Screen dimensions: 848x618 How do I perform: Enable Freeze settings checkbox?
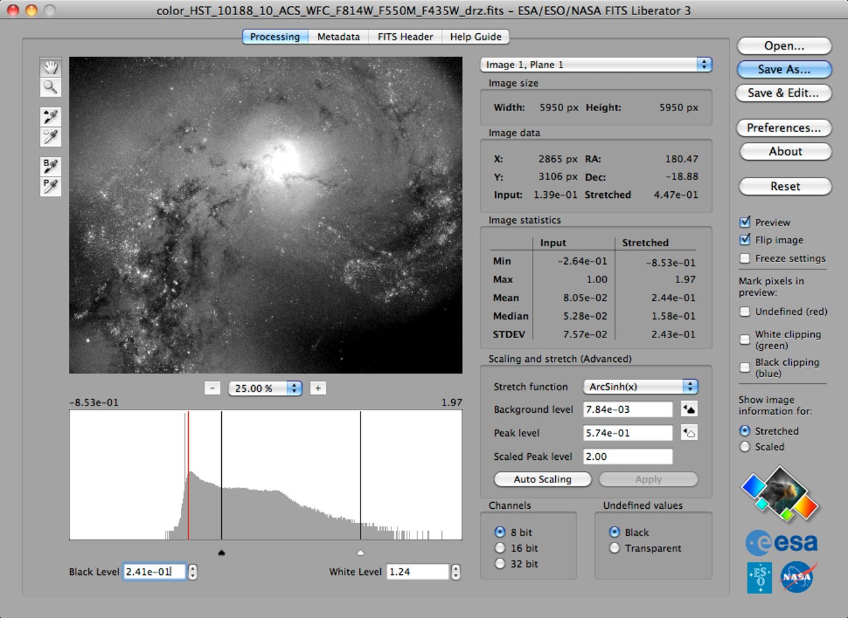point(745,259)
